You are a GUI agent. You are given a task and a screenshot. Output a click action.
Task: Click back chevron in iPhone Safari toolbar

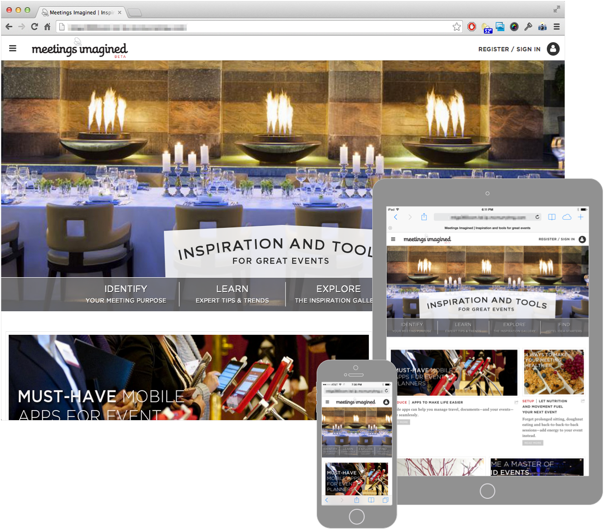tap(327, 500)
